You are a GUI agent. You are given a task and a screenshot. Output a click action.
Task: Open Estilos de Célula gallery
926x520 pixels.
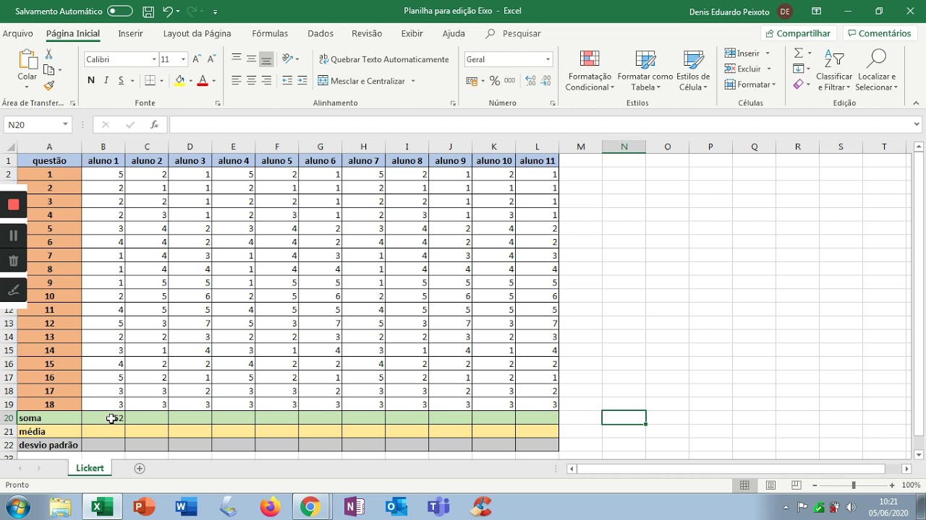pyautogui.click(x=693, y=71)
